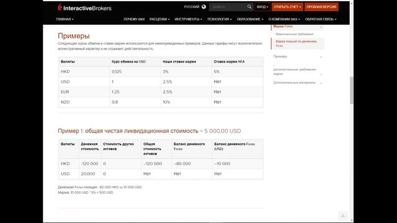Click the Денежная стоимость column header
Viewport: 397px width, 223px height.
tap(89, 146)
